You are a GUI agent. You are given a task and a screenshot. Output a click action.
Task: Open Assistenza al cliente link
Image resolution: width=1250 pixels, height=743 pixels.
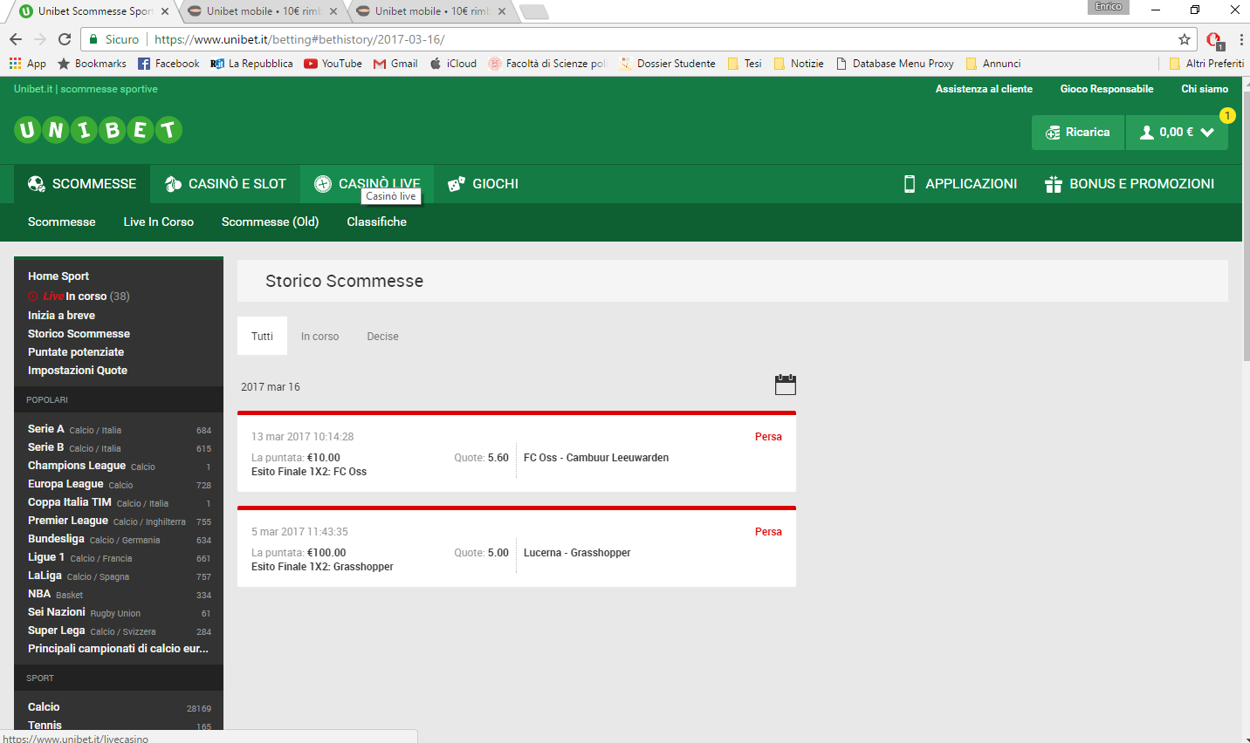pyautogui.click(x=984, y=89)
